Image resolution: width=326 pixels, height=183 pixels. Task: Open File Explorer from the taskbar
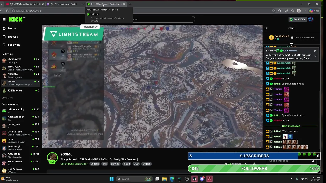(x=165, y=179)
